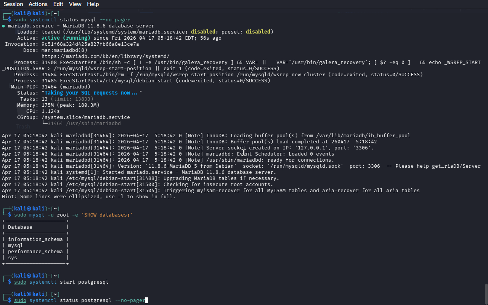Open the Edit menu
Screen dimensions: 488x305
pyautogui.click(x=58, y=4)
